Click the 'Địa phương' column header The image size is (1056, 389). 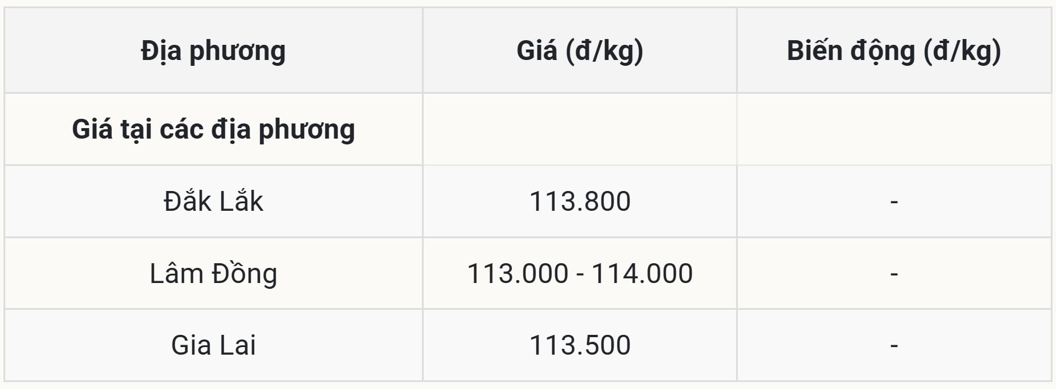point(213,51)
